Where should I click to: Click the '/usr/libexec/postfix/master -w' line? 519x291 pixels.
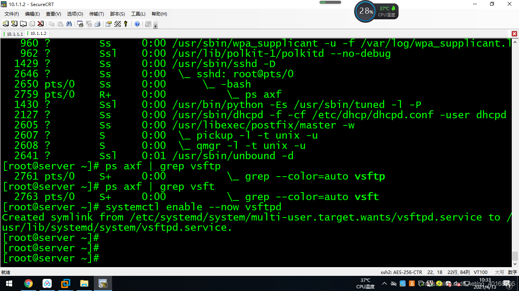click(263, 125)
